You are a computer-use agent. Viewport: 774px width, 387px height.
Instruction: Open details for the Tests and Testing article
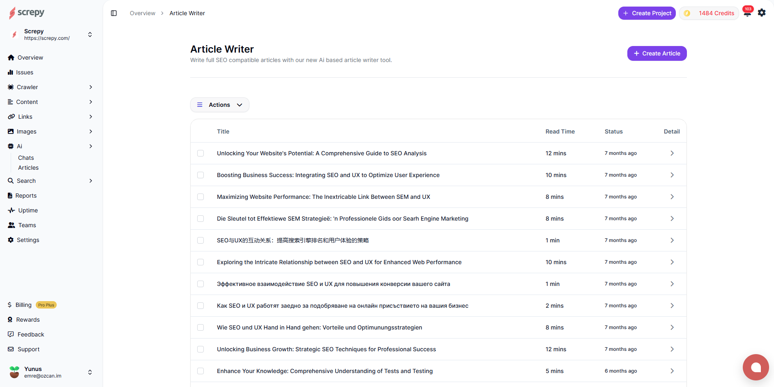click(x=672, y=371)
